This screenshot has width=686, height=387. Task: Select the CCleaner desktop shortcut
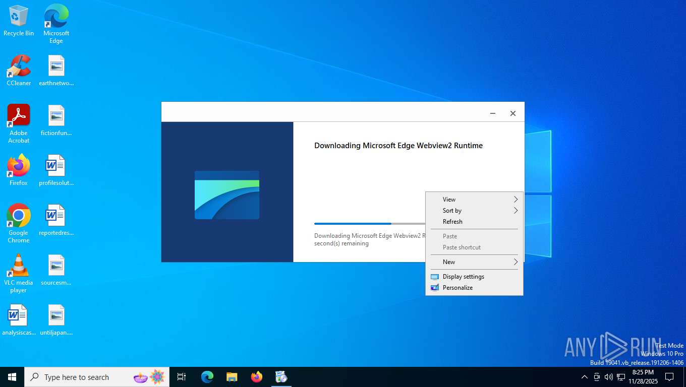(x=19, y=71)
